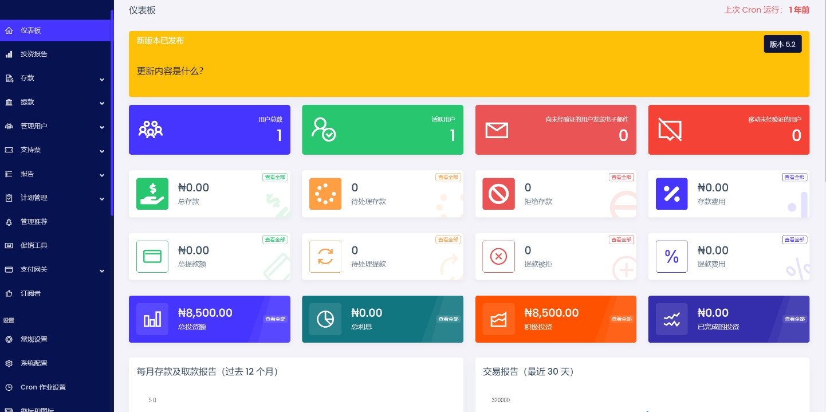
Task: Click the 存款 sidebar icon
Action: coord(9,79)
